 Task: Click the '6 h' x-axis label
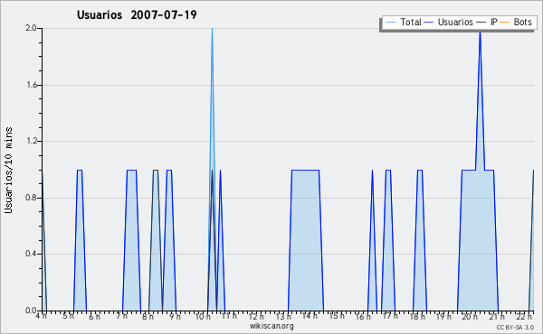coord(94,316)
